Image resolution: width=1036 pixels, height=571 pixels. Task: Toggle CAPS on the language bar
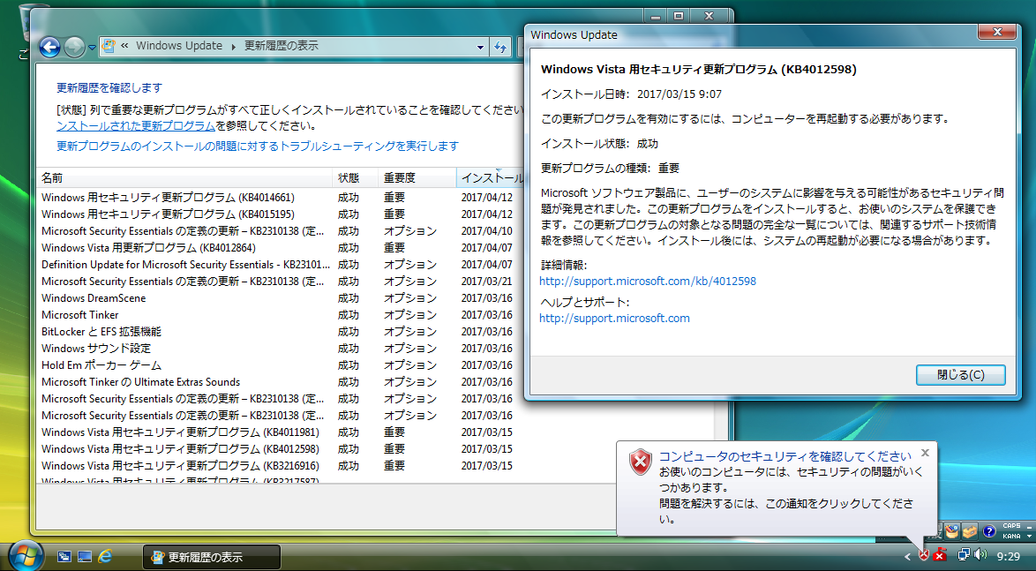point(1011,525)
